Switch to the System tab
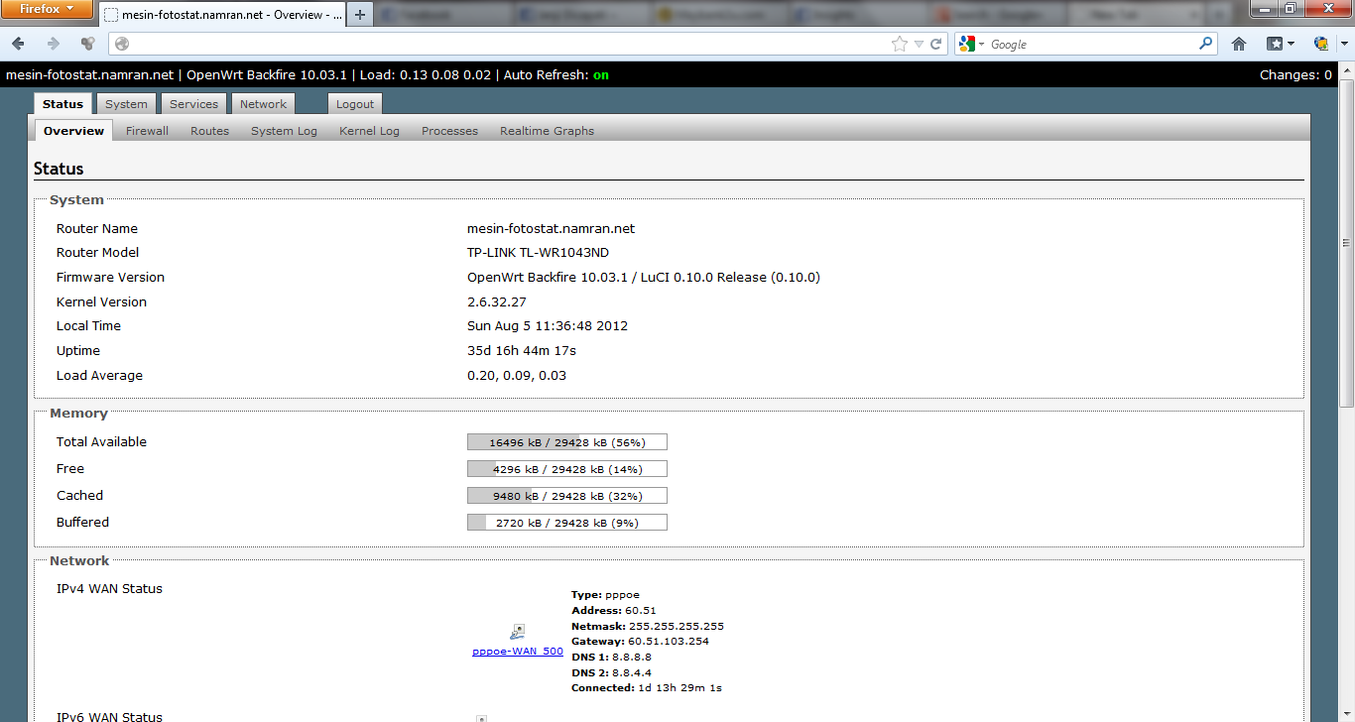This screenshot has height=722, width=1355. tap(126, 104)
